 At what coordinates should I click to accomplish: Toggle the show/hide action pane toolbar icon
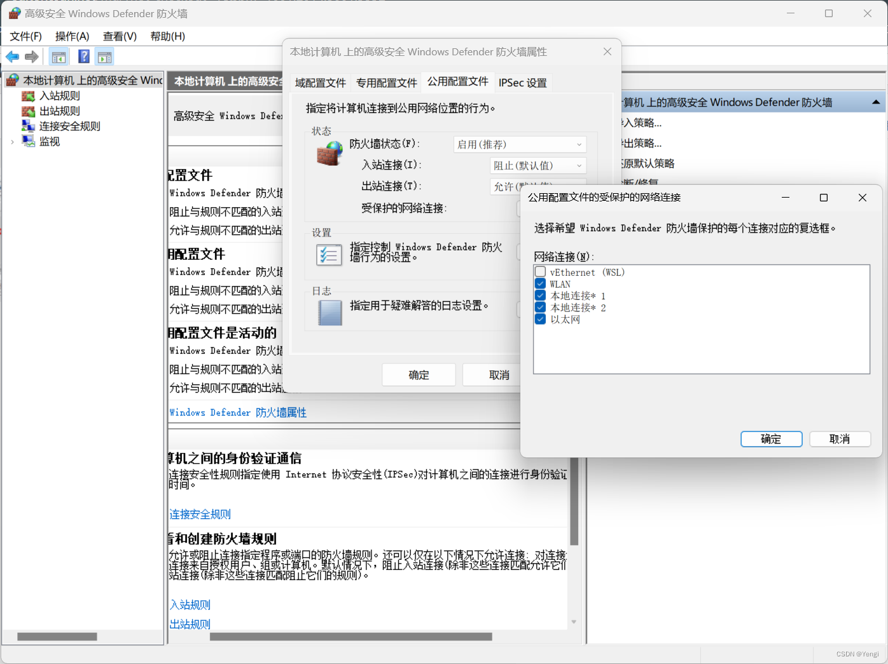click(x=104, y=57)
